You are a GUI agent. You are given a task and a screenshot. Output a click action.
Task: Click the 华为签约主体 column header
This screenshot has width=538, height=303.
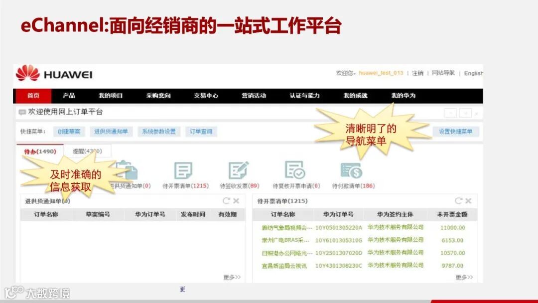[395, 214]
